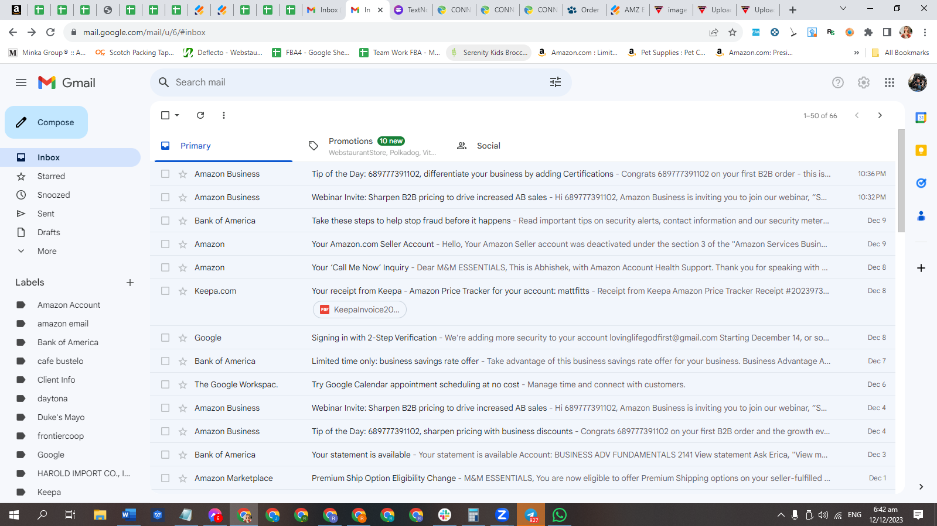Open the Sent folder

[x=46, y=214]
